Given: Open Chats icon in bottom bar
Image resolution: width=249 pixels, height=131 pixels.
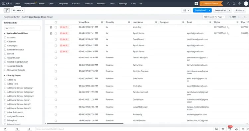Looking at the screenshot, I should coord(5,129).
